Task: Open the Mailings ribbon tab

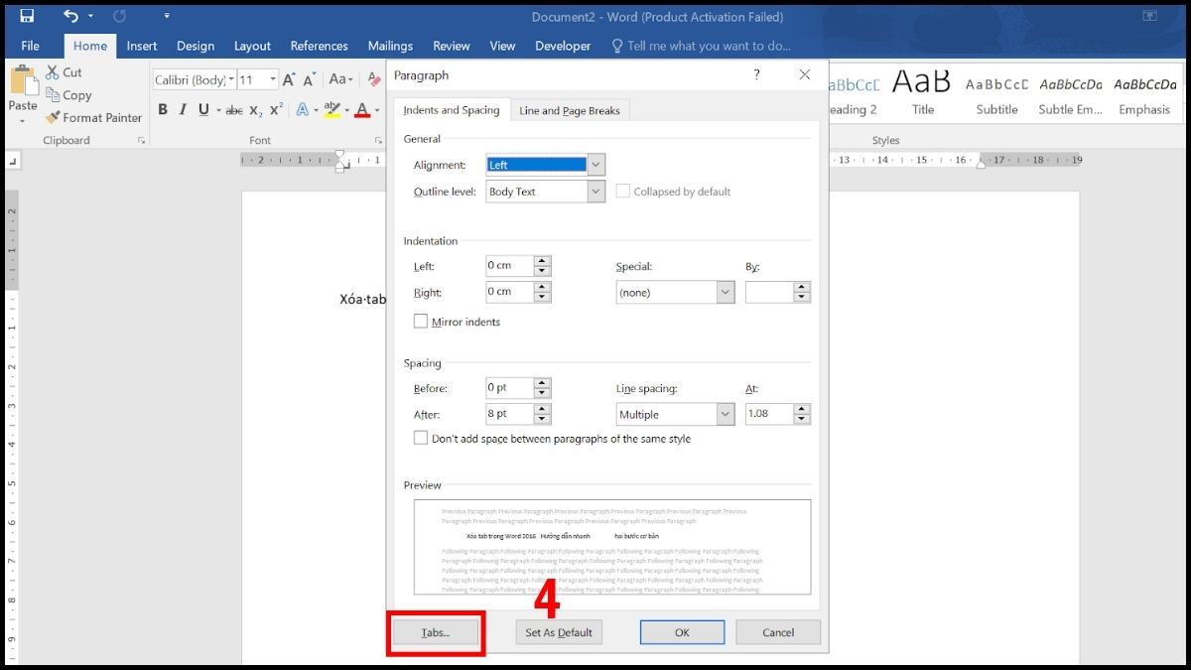Action: pos(389,46)
